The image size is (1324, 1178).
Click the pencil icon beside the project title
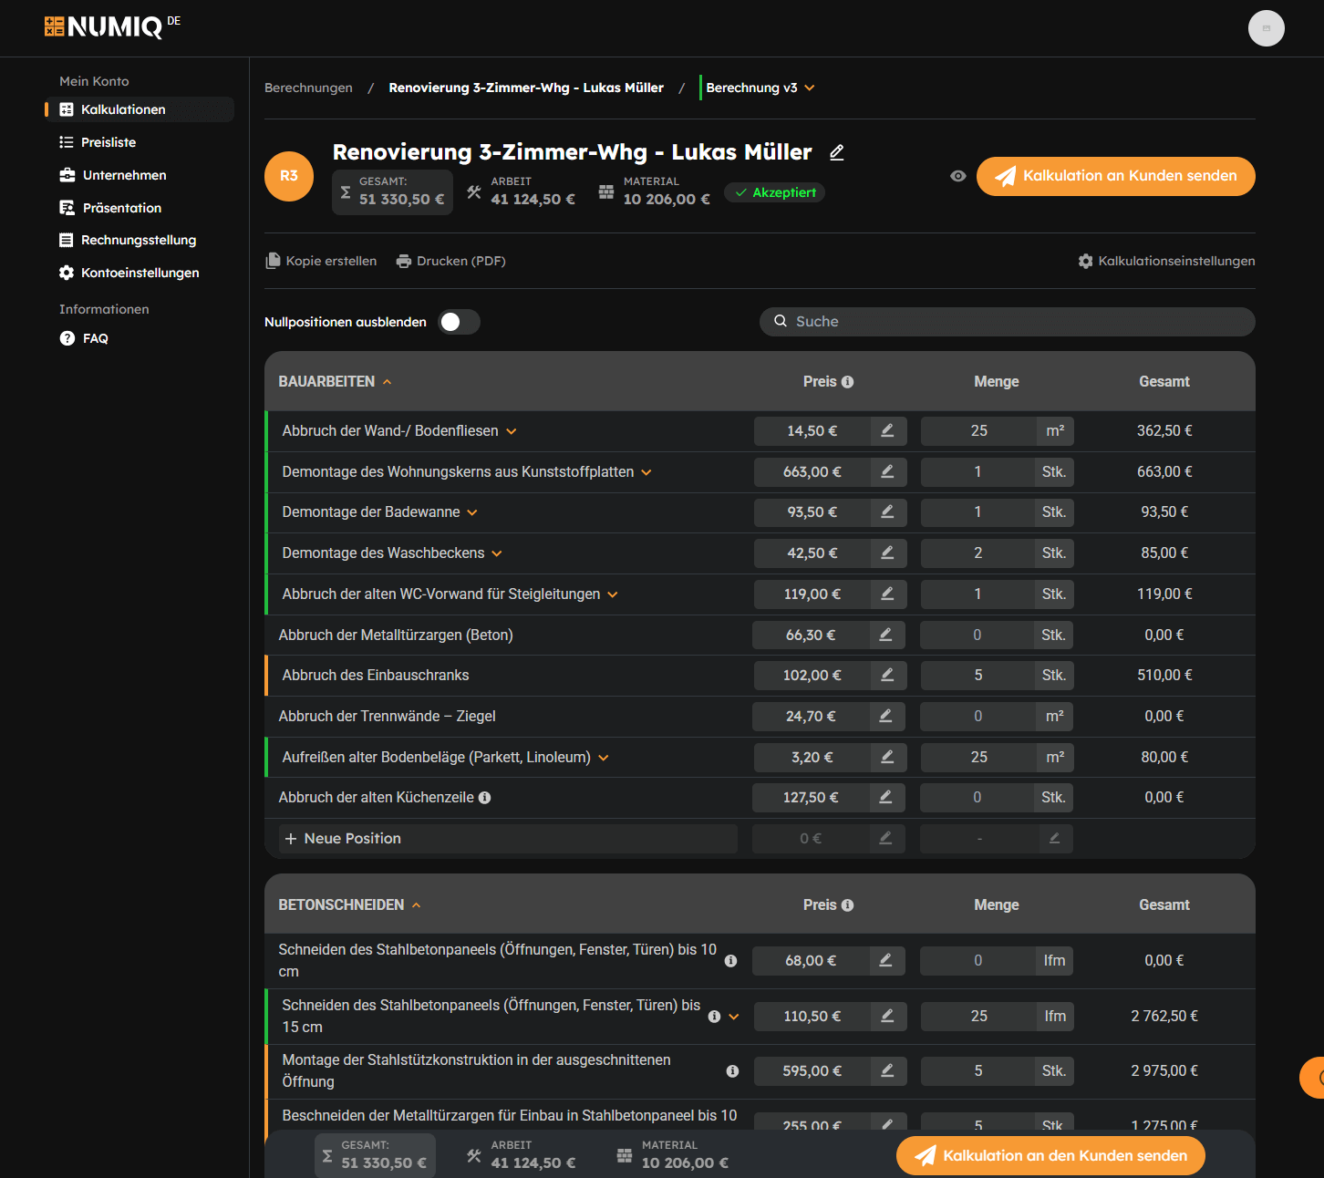[836, 153]
